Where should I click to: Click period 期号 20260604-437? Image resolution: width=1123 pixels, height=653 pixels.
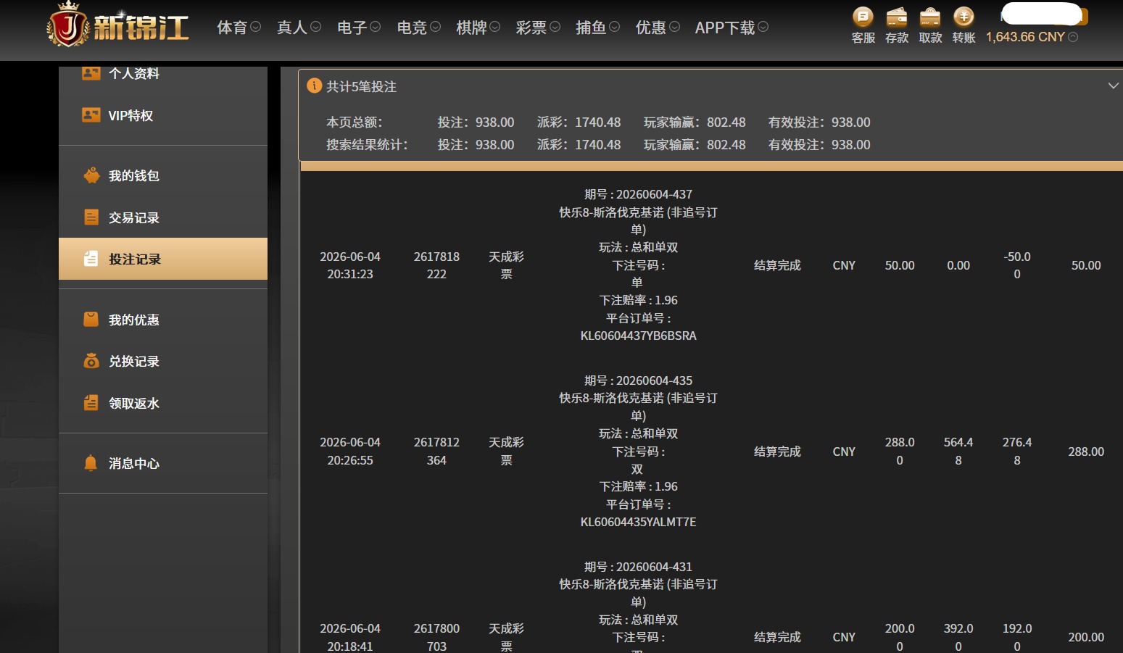click(x=639, y=194)
